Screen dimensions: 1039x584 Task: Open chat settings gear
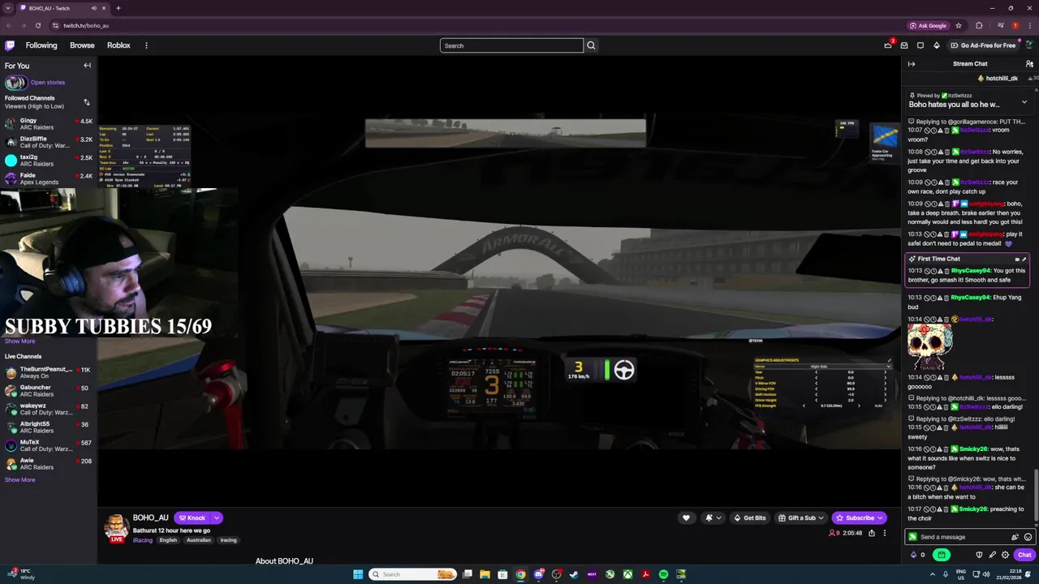click(x=1005, y=555)
